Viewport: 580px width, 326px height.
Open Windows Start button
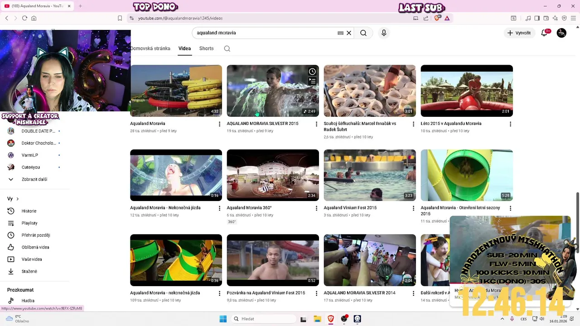click(x=223, y=319)
